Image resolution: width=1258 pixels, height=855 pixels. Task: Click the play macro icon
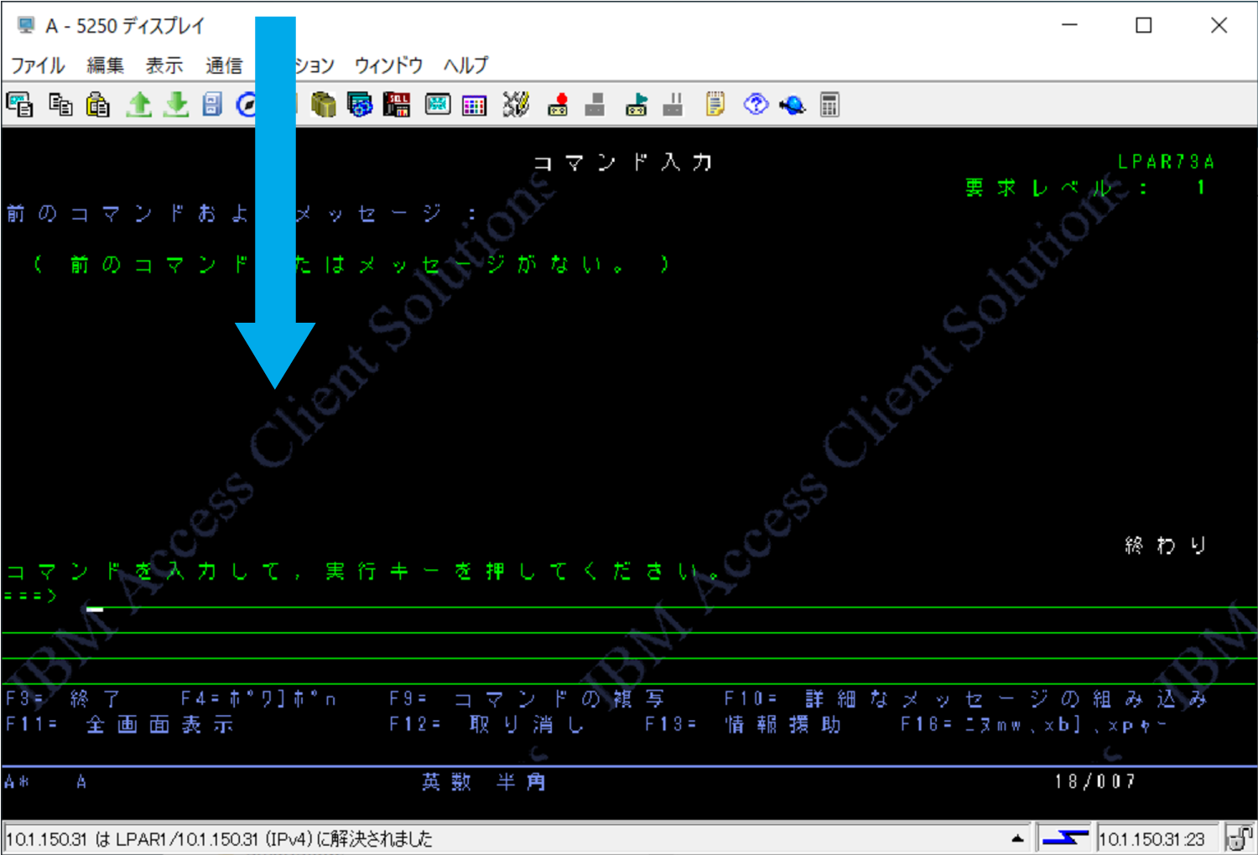636,105
